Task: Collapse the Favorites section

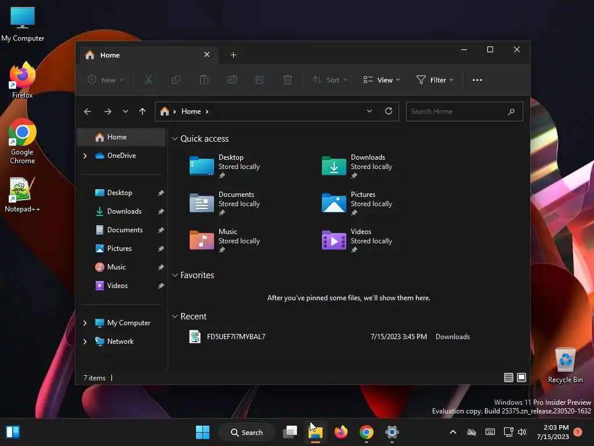Action: pos(175,275)
